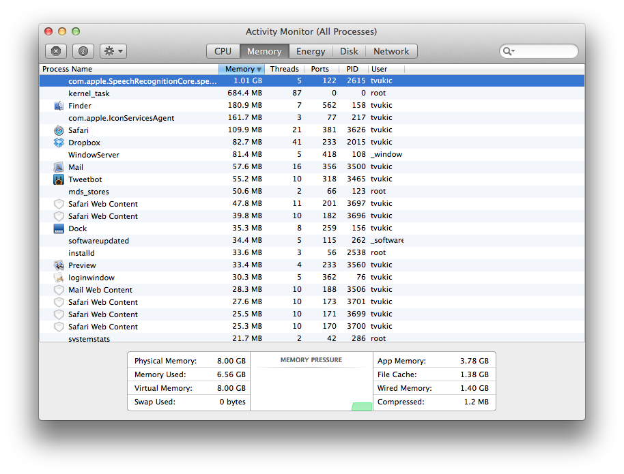Select the com.apple.IconServicesAgent process
The width and height of the screenshot is (624, 474).
click(312, 118)
